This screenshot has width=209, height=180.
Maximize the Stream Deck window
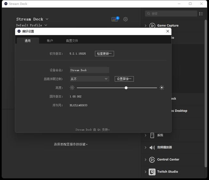(190, 4)
